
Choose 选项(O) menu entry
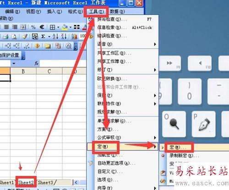coord(123,180)
